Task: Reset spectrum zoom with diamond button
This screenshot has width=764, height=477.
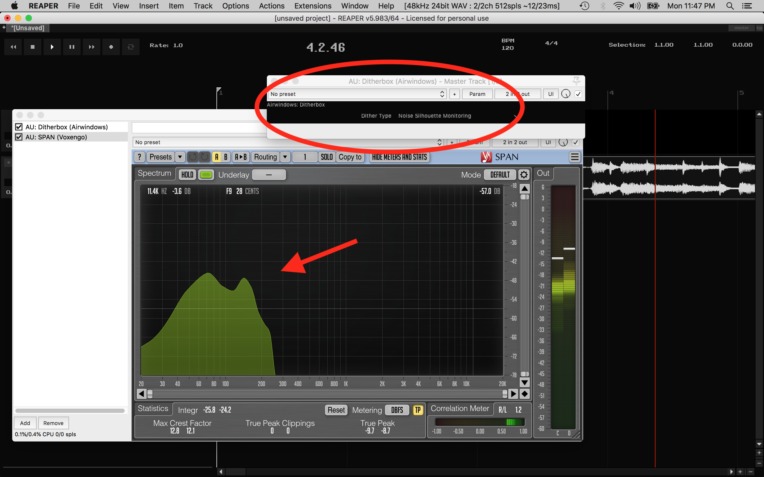Action: tap(525, 394)
